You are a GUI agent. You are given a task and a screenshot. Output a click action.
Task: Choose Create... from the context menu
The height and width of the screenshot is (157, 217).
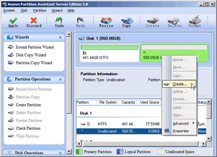coord(179,84)
